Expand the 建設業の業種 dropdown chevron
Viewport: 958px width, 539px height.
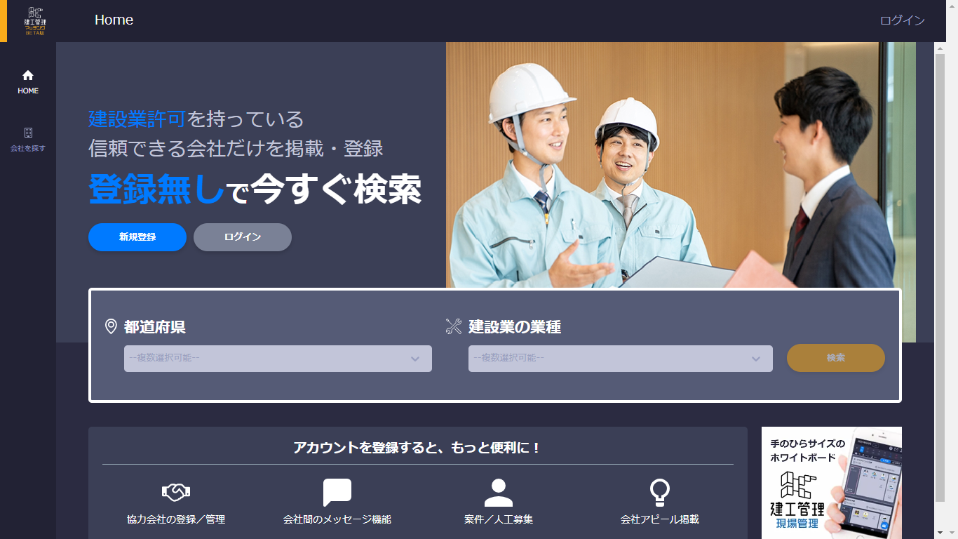click(756, 359)
